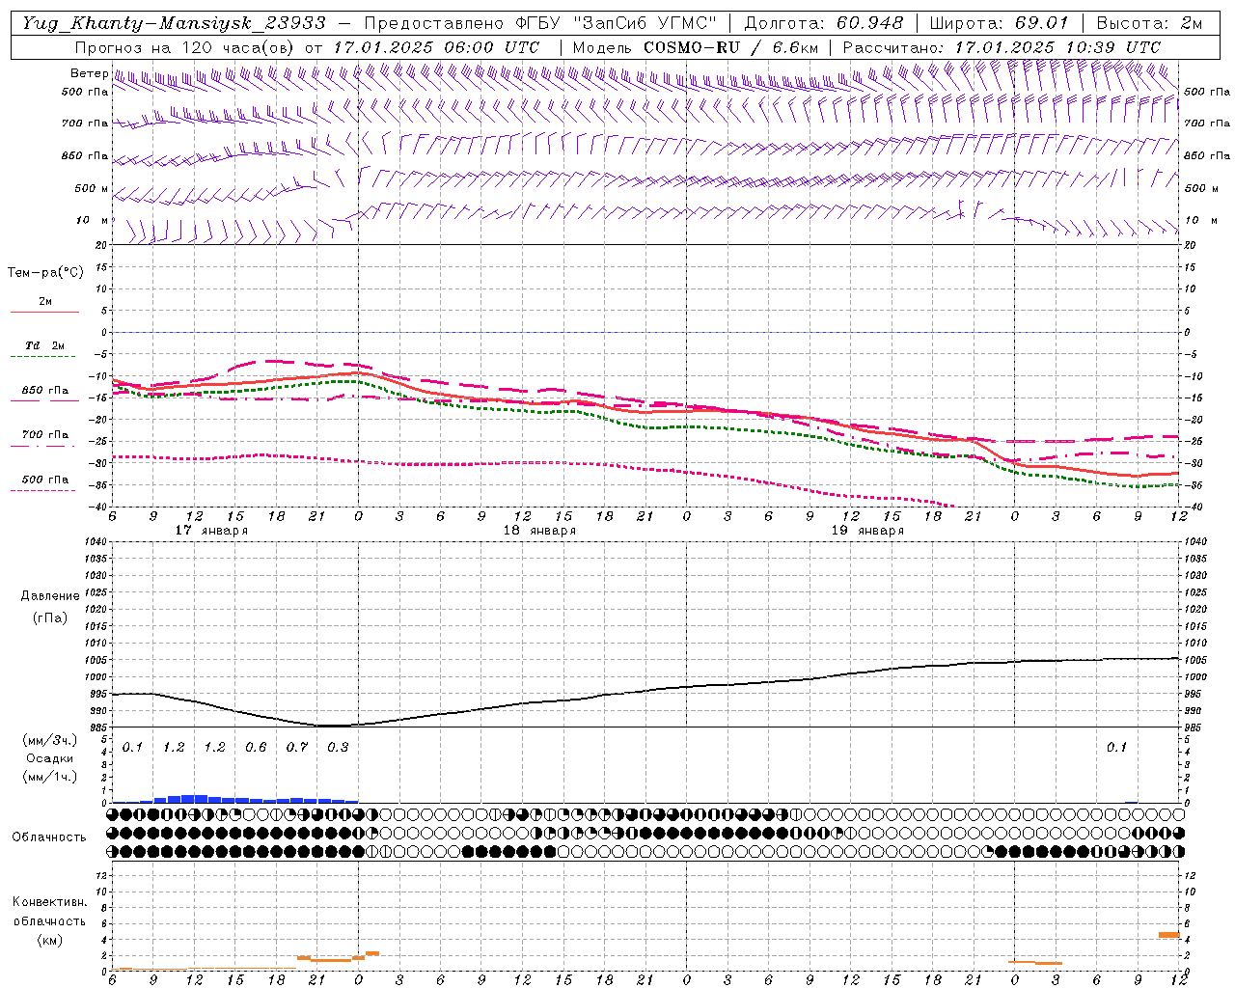Image resolution: width=1235 pixels, height=988 pixels.
Task: Click the "Модель COSMO-RU / 6.6км" label
Action: 696,47
